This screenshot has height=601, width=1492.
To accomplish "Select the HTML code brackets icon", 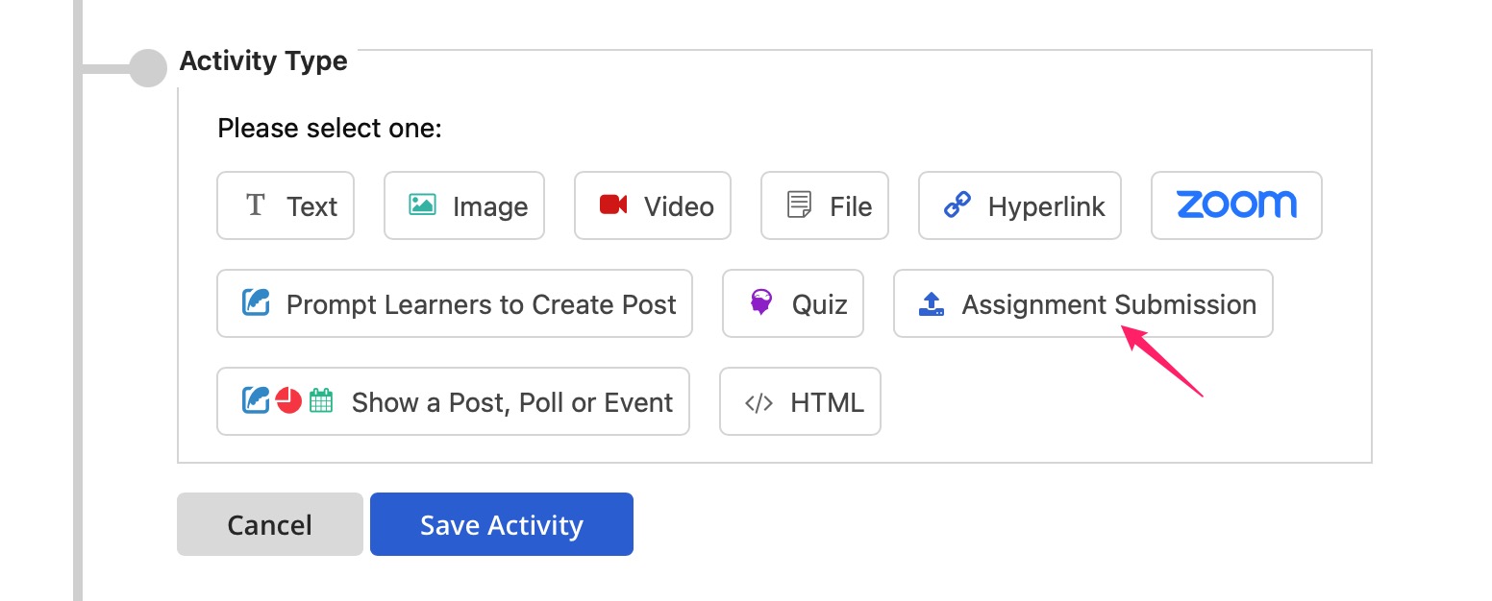I will click(759, 402).
